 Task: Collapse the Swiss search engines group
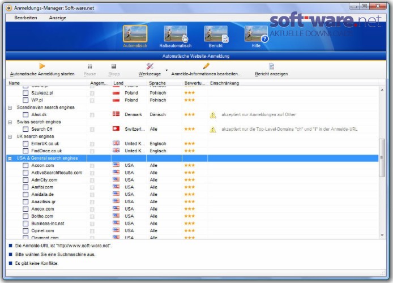pos(10,122)
